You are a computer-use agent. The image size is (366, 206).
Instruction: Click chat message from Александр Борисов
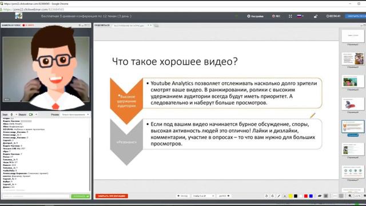[x=26, y=173]
